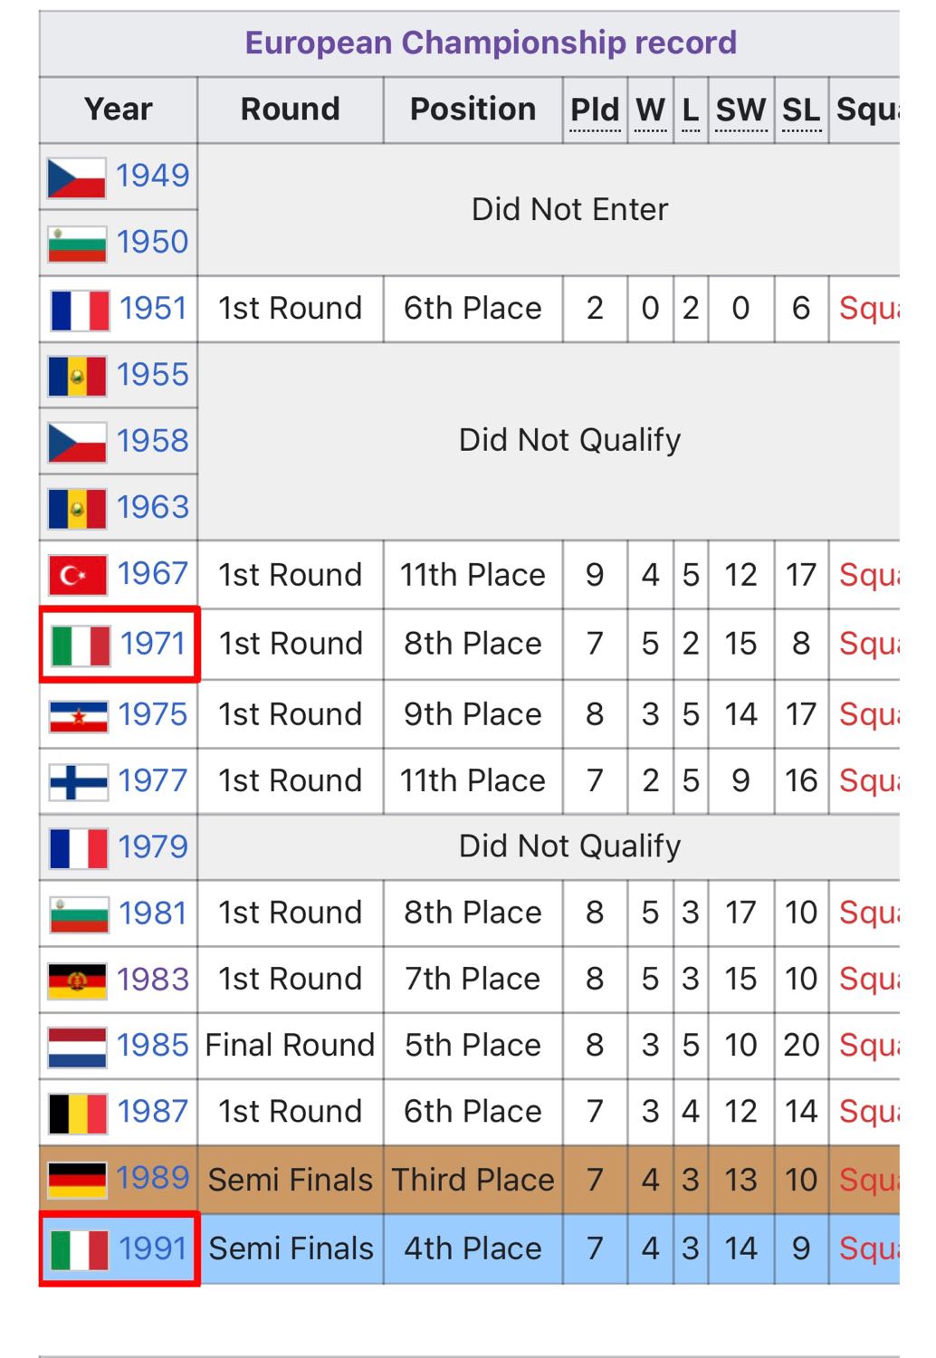
Task: Click the Netherlands flag next to 1985
Action: (x=77, y=1047)
